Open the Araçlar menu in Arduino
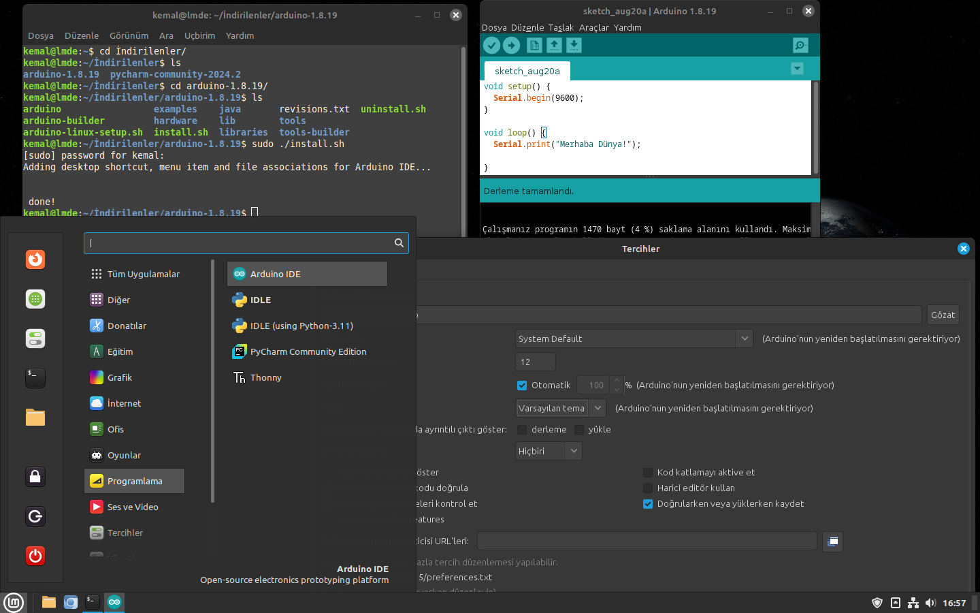Screen dimensions: 980x613 pyautogui.click(x=594, y=28)
